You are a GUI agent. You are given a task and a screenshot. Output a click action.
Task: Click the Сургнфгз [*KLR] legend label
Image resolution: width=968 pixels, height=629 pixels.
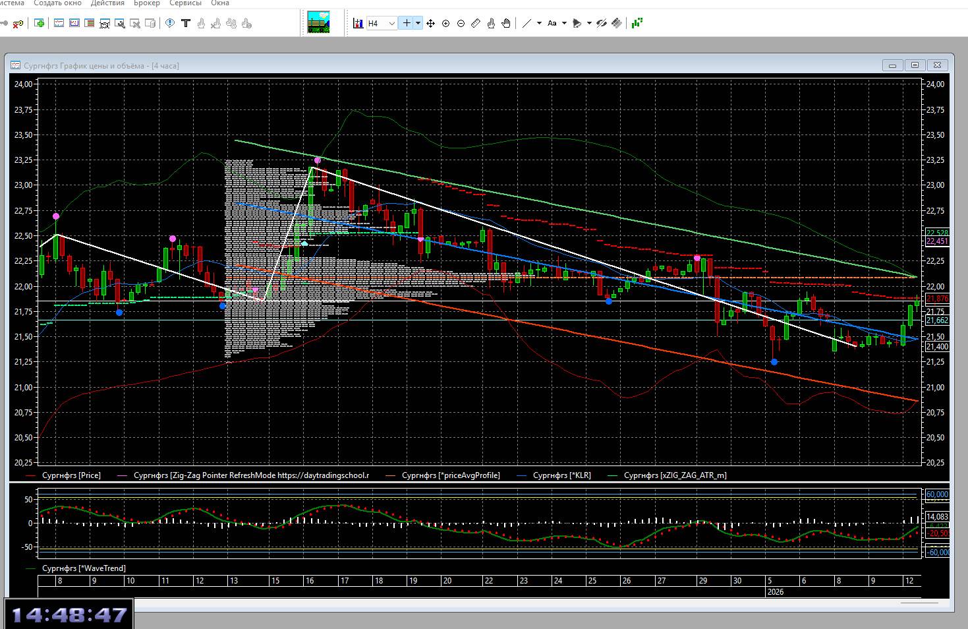(x=561, y=475)
